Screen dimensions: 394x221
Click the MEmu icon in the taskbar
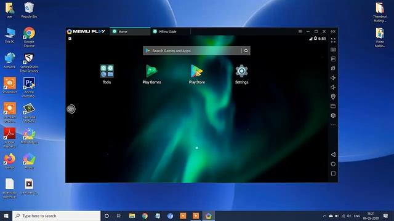coord(208,215)
